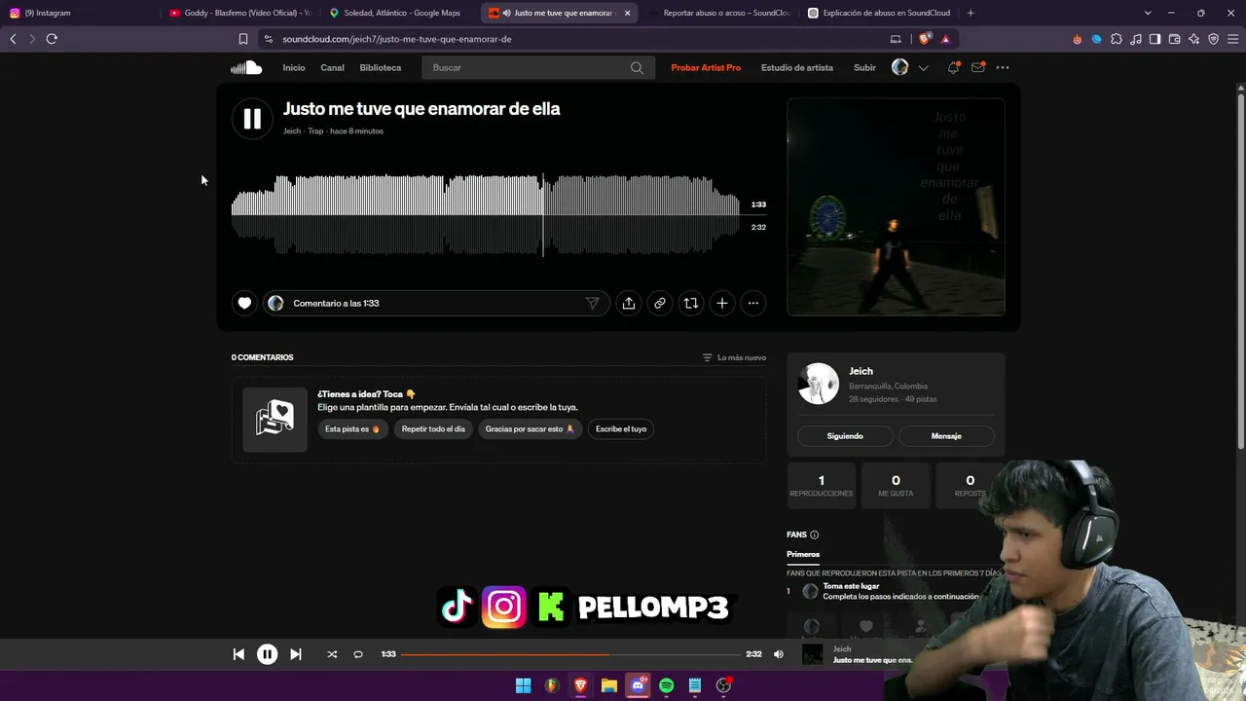This screenshot has width=1246, height=701.
Task: Reload the page
Action: click(52, 39)
